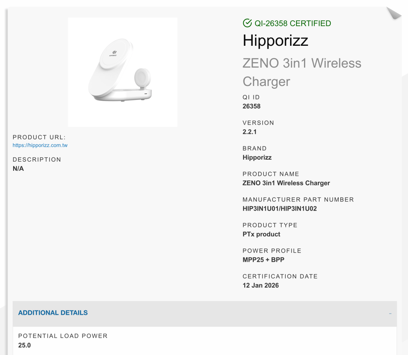Image resolution: width=408 pixels, height=355 pixels.
Task: Click the MPP25 + BPP power profile
Action: tap(263, 260)
